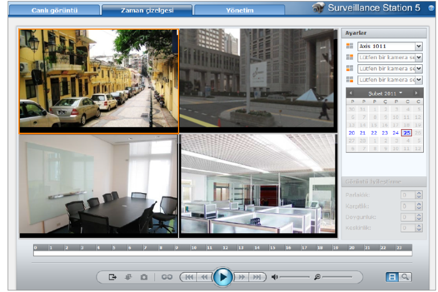Switch to the Canlı görüntü tab
The image size is (438, 292).
pos(55,10)
